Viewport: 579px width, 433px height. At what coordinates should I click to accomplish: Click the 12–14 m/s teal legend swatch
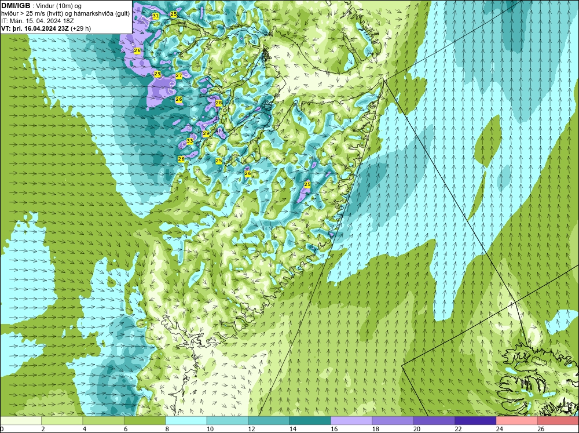(269, 420)
